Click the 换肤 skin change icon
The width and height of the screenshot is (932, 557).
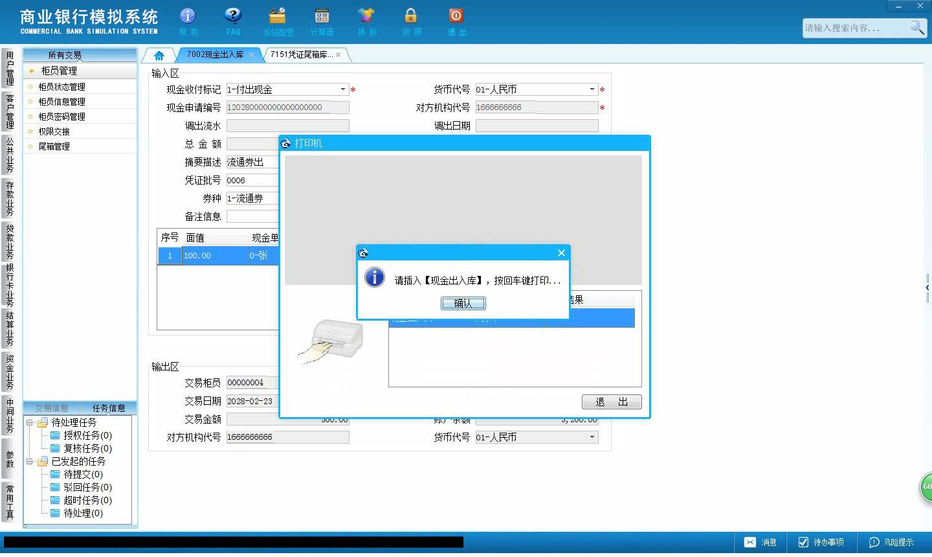366,16
